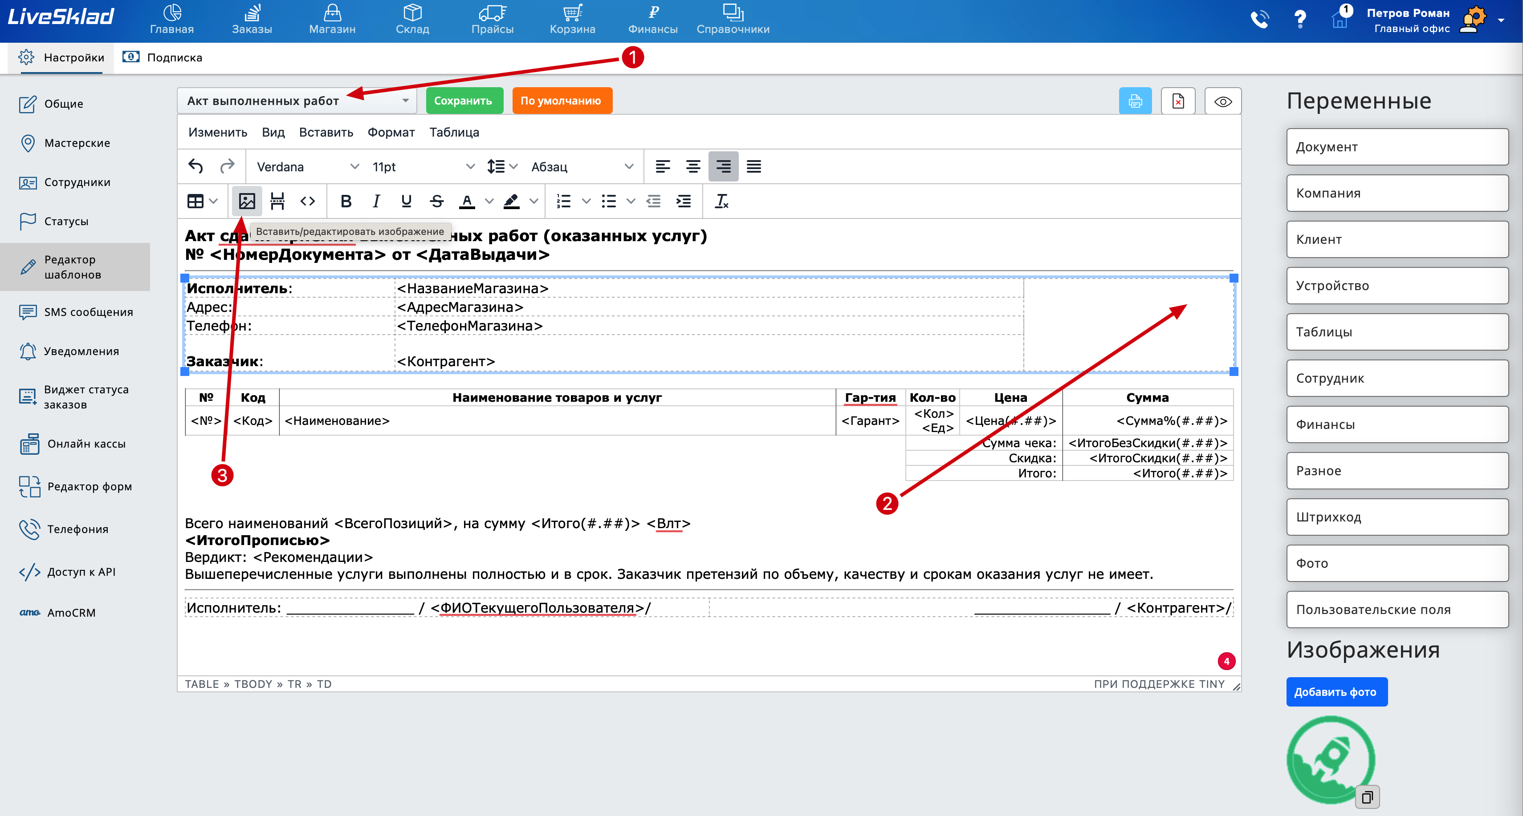Image resolution: width=1523 pixels, height=816 pixels.
Task: Click the green «Сохранить» button
Action: pyautogui.click(x=464, y=101)
